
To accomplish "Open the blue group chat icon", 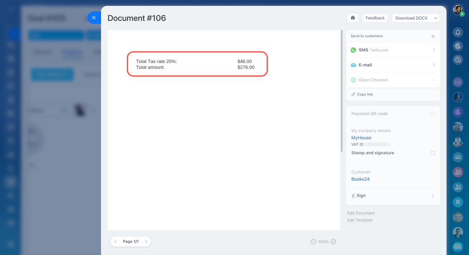I will click(458, 187).
